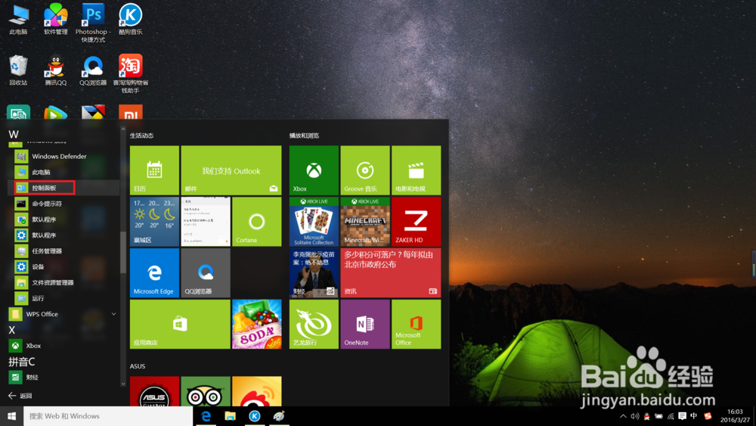Open 控制面板 in the app list
Screen dimensions: 756x426
coord(64,188)
